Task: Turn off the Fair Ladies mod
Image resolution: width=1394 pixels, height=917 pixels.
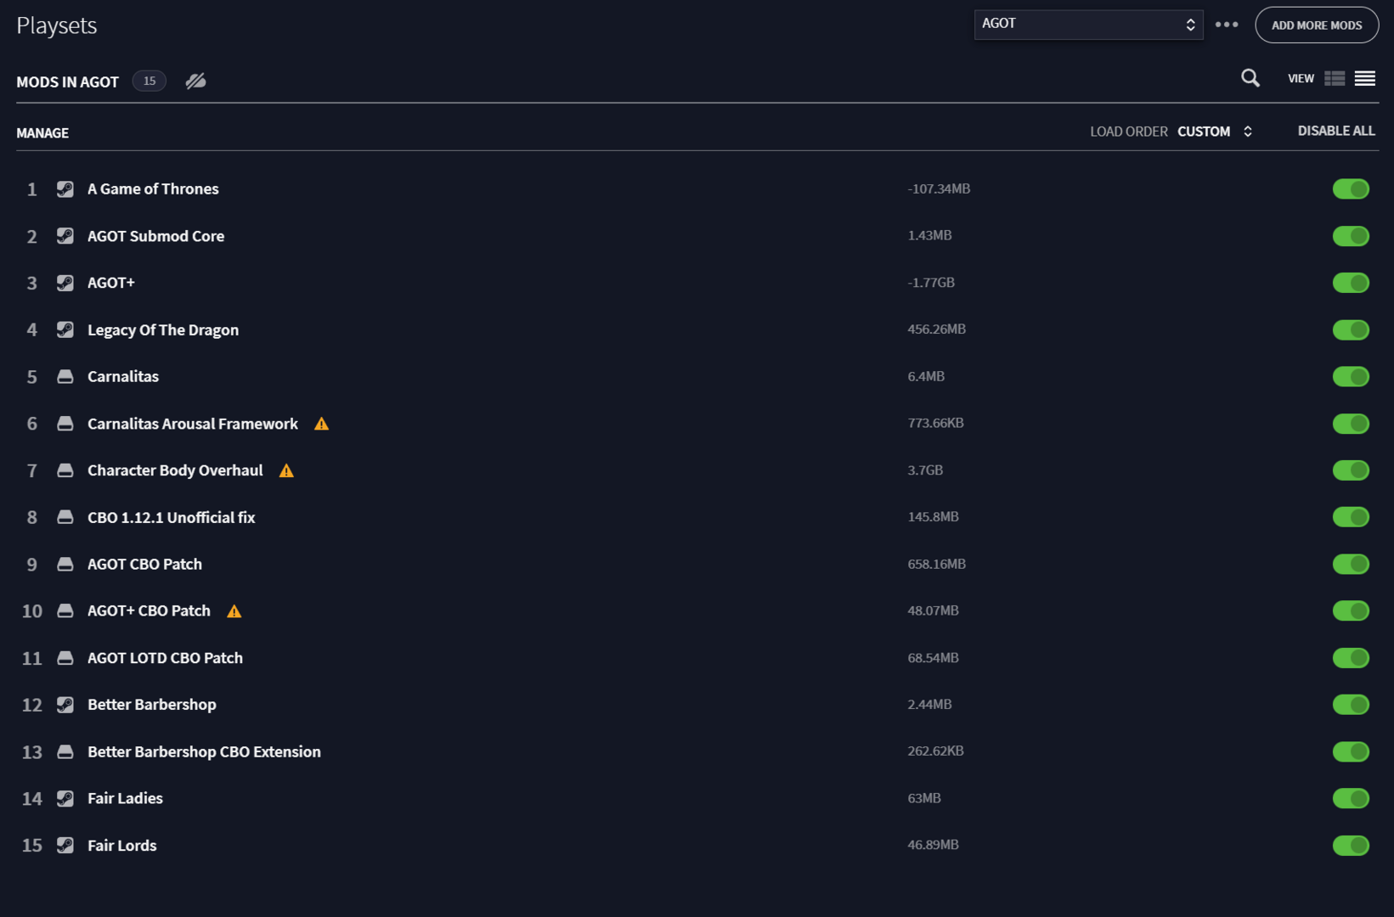Action: pyautogui.click(x=1351, y=798)
